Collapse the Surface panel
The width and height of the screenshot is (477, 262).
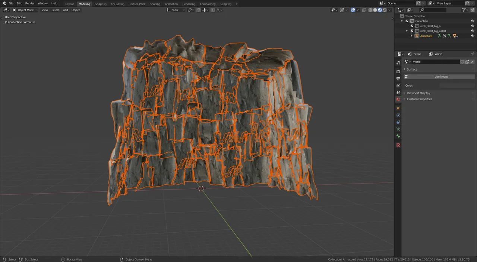click(412, 69)
